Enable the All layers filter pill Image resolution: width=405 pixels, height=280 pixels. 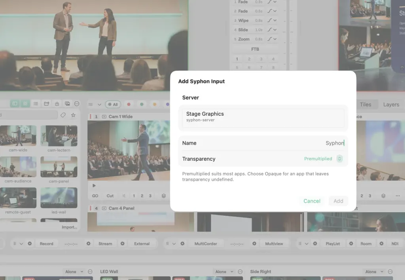[113, 105]
